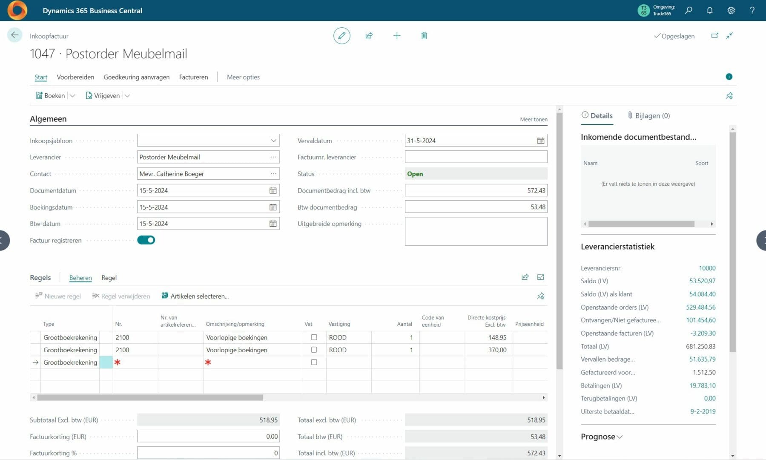Check Vet box for 370,00 line
Image resolution: width=766 pixels, height=460 pixels.
pos(314,350)
